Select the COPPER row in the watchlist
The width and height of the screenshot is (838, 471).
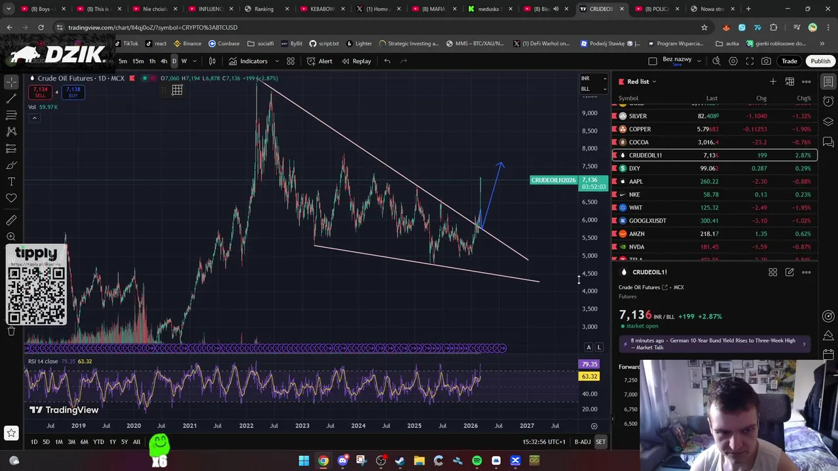714,129
